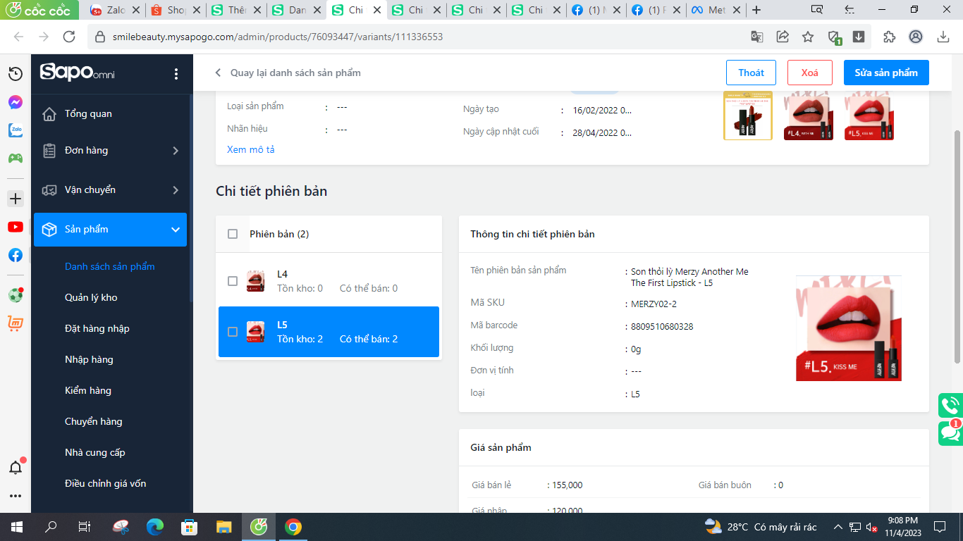Screen dimensions: 963x541
Task: Open the Xem mô tả link
Action: point(251,149)
